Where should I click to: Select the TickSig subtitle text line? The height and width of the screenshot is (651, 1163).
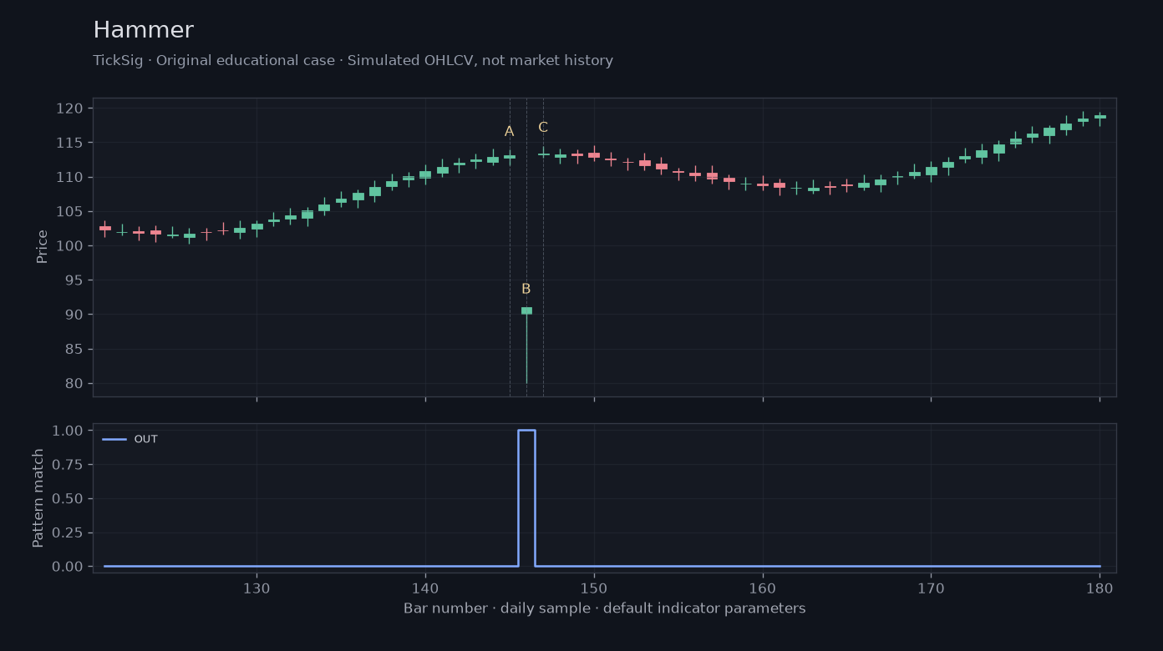click(353, 61)
